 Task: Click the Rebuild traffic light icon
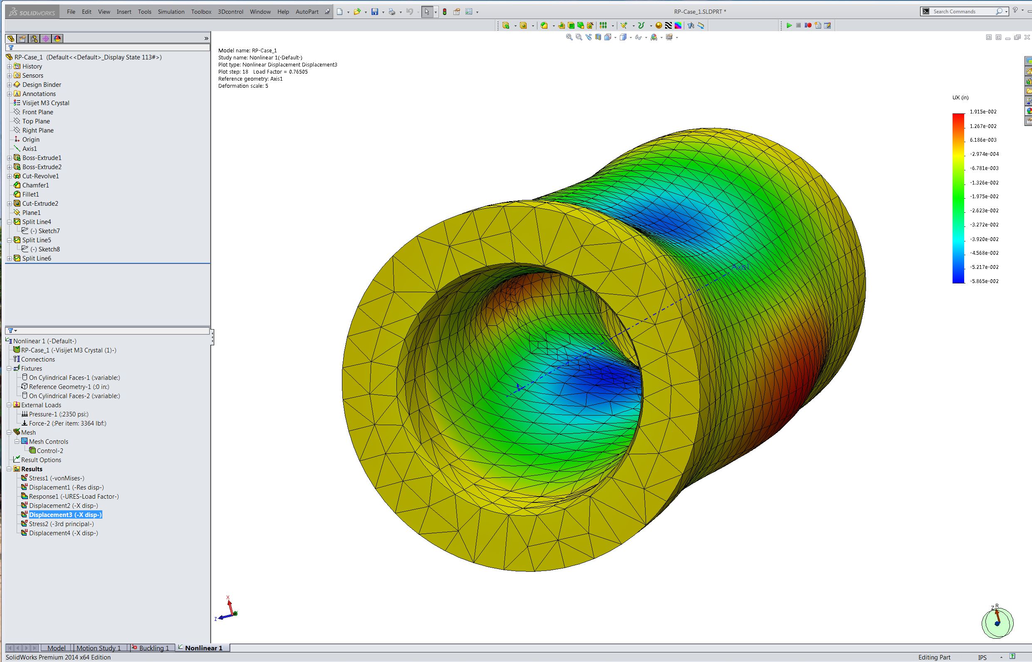coord(445,12)
